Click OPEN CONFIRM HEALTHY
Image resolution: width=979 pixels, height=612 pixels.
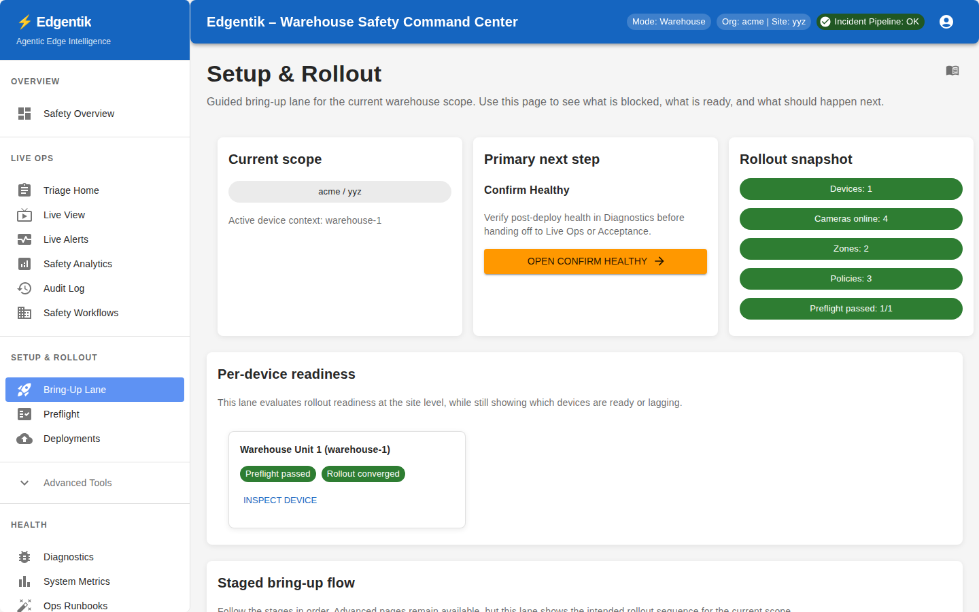point(595,261)
